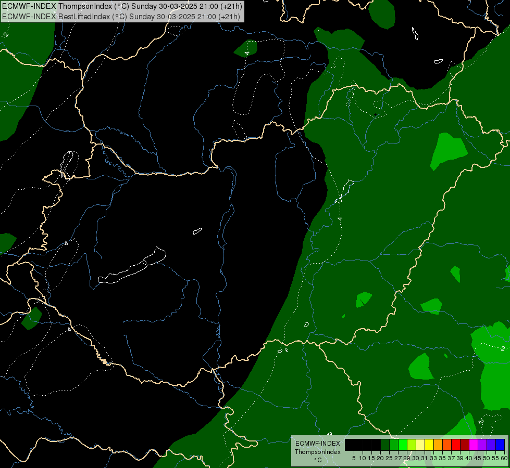Click legend tick label '31'
This screenshot has width=510, height=468.
pyautogui.click(x=425, y=458)
